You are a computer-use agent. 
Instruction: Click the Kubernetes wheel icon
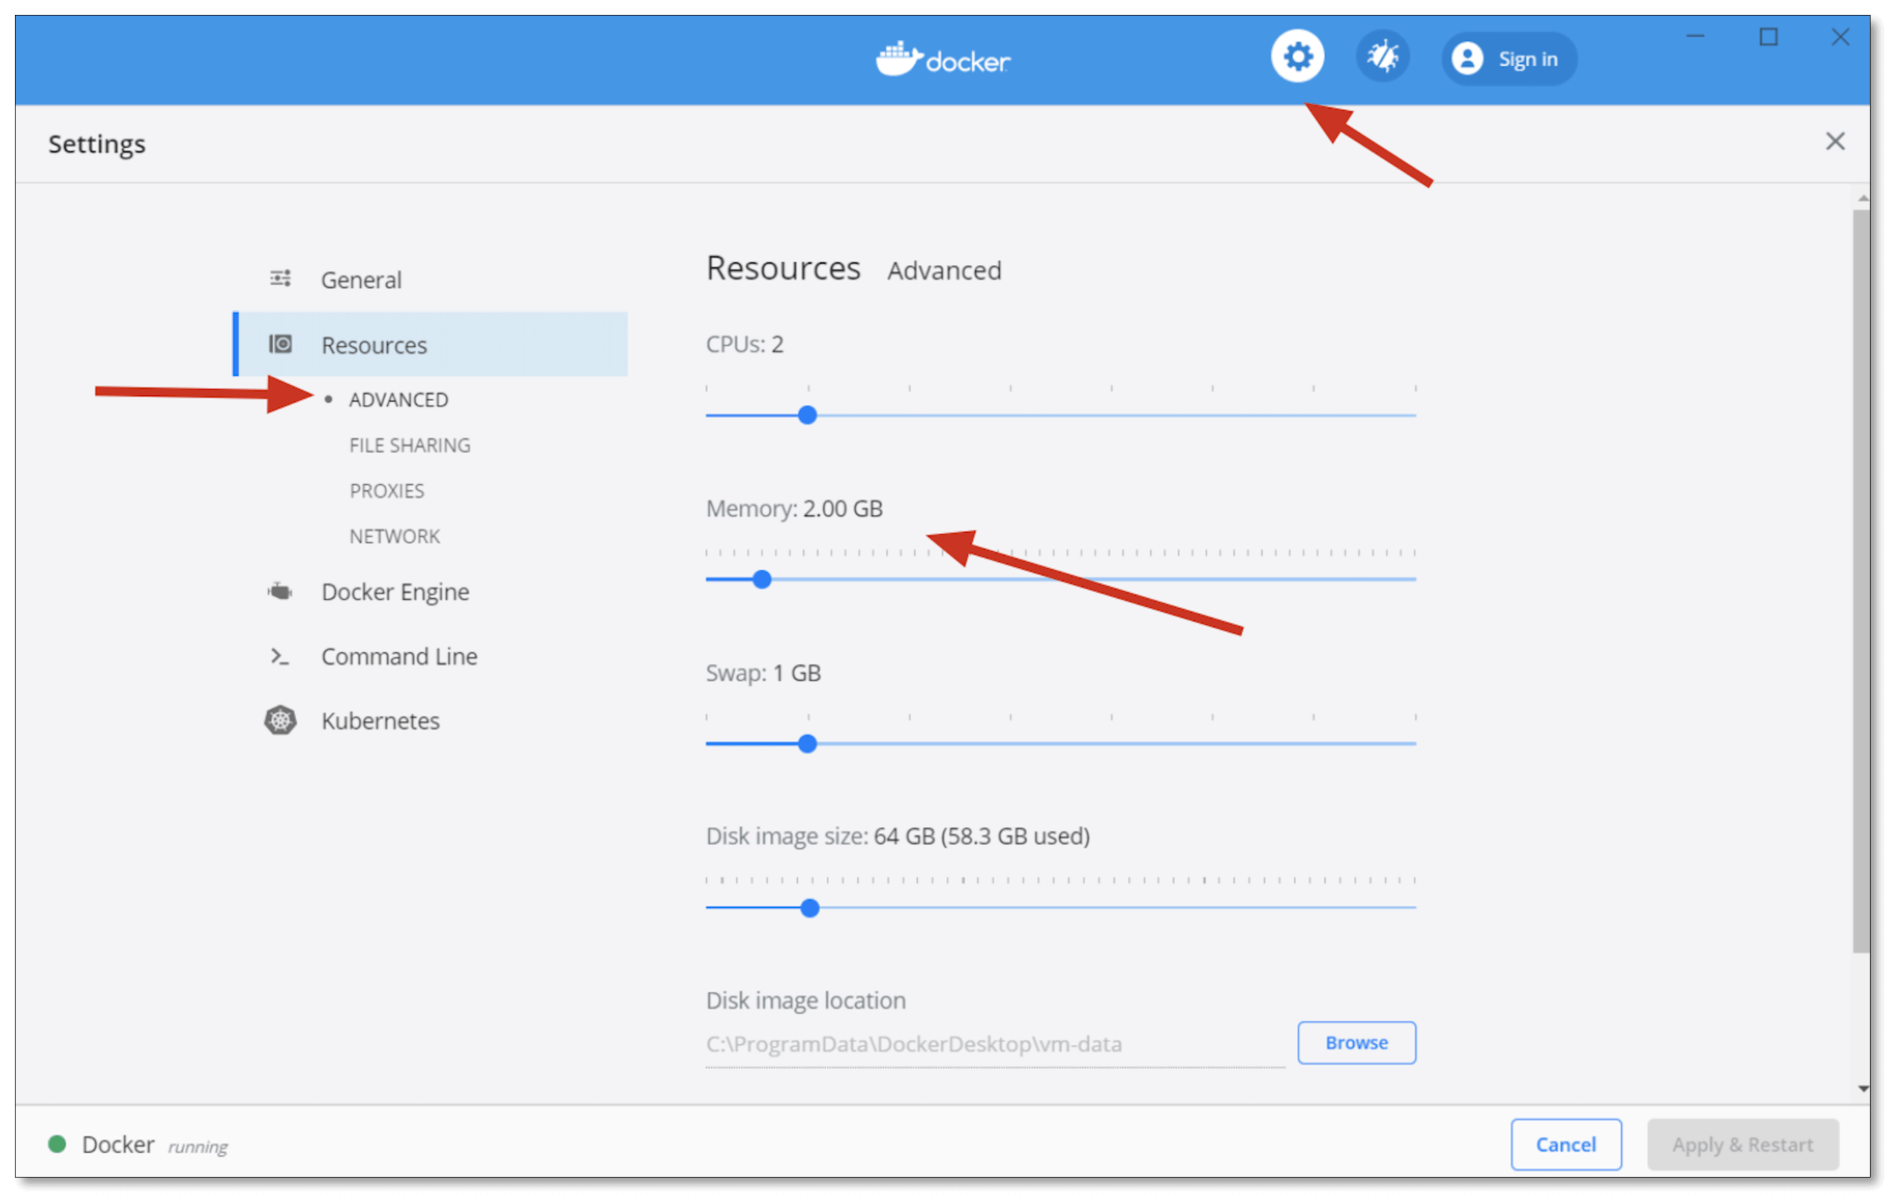pyautogui.click(x=280, y=720)
